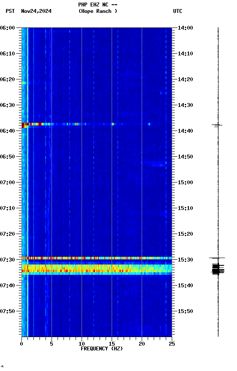237x371 pixels.
Task: Click the "PST" timezone label
Action: (10, 11)
